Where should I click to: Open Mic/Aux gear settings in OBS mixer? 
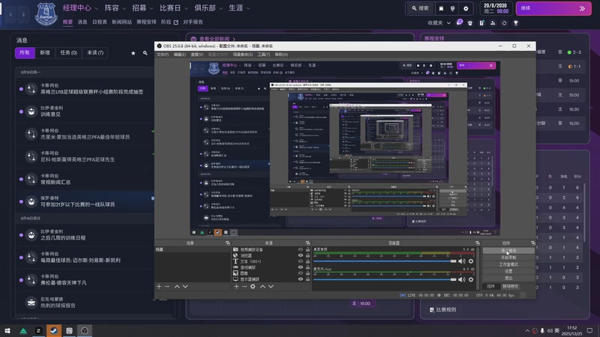[x=471, y=279]
